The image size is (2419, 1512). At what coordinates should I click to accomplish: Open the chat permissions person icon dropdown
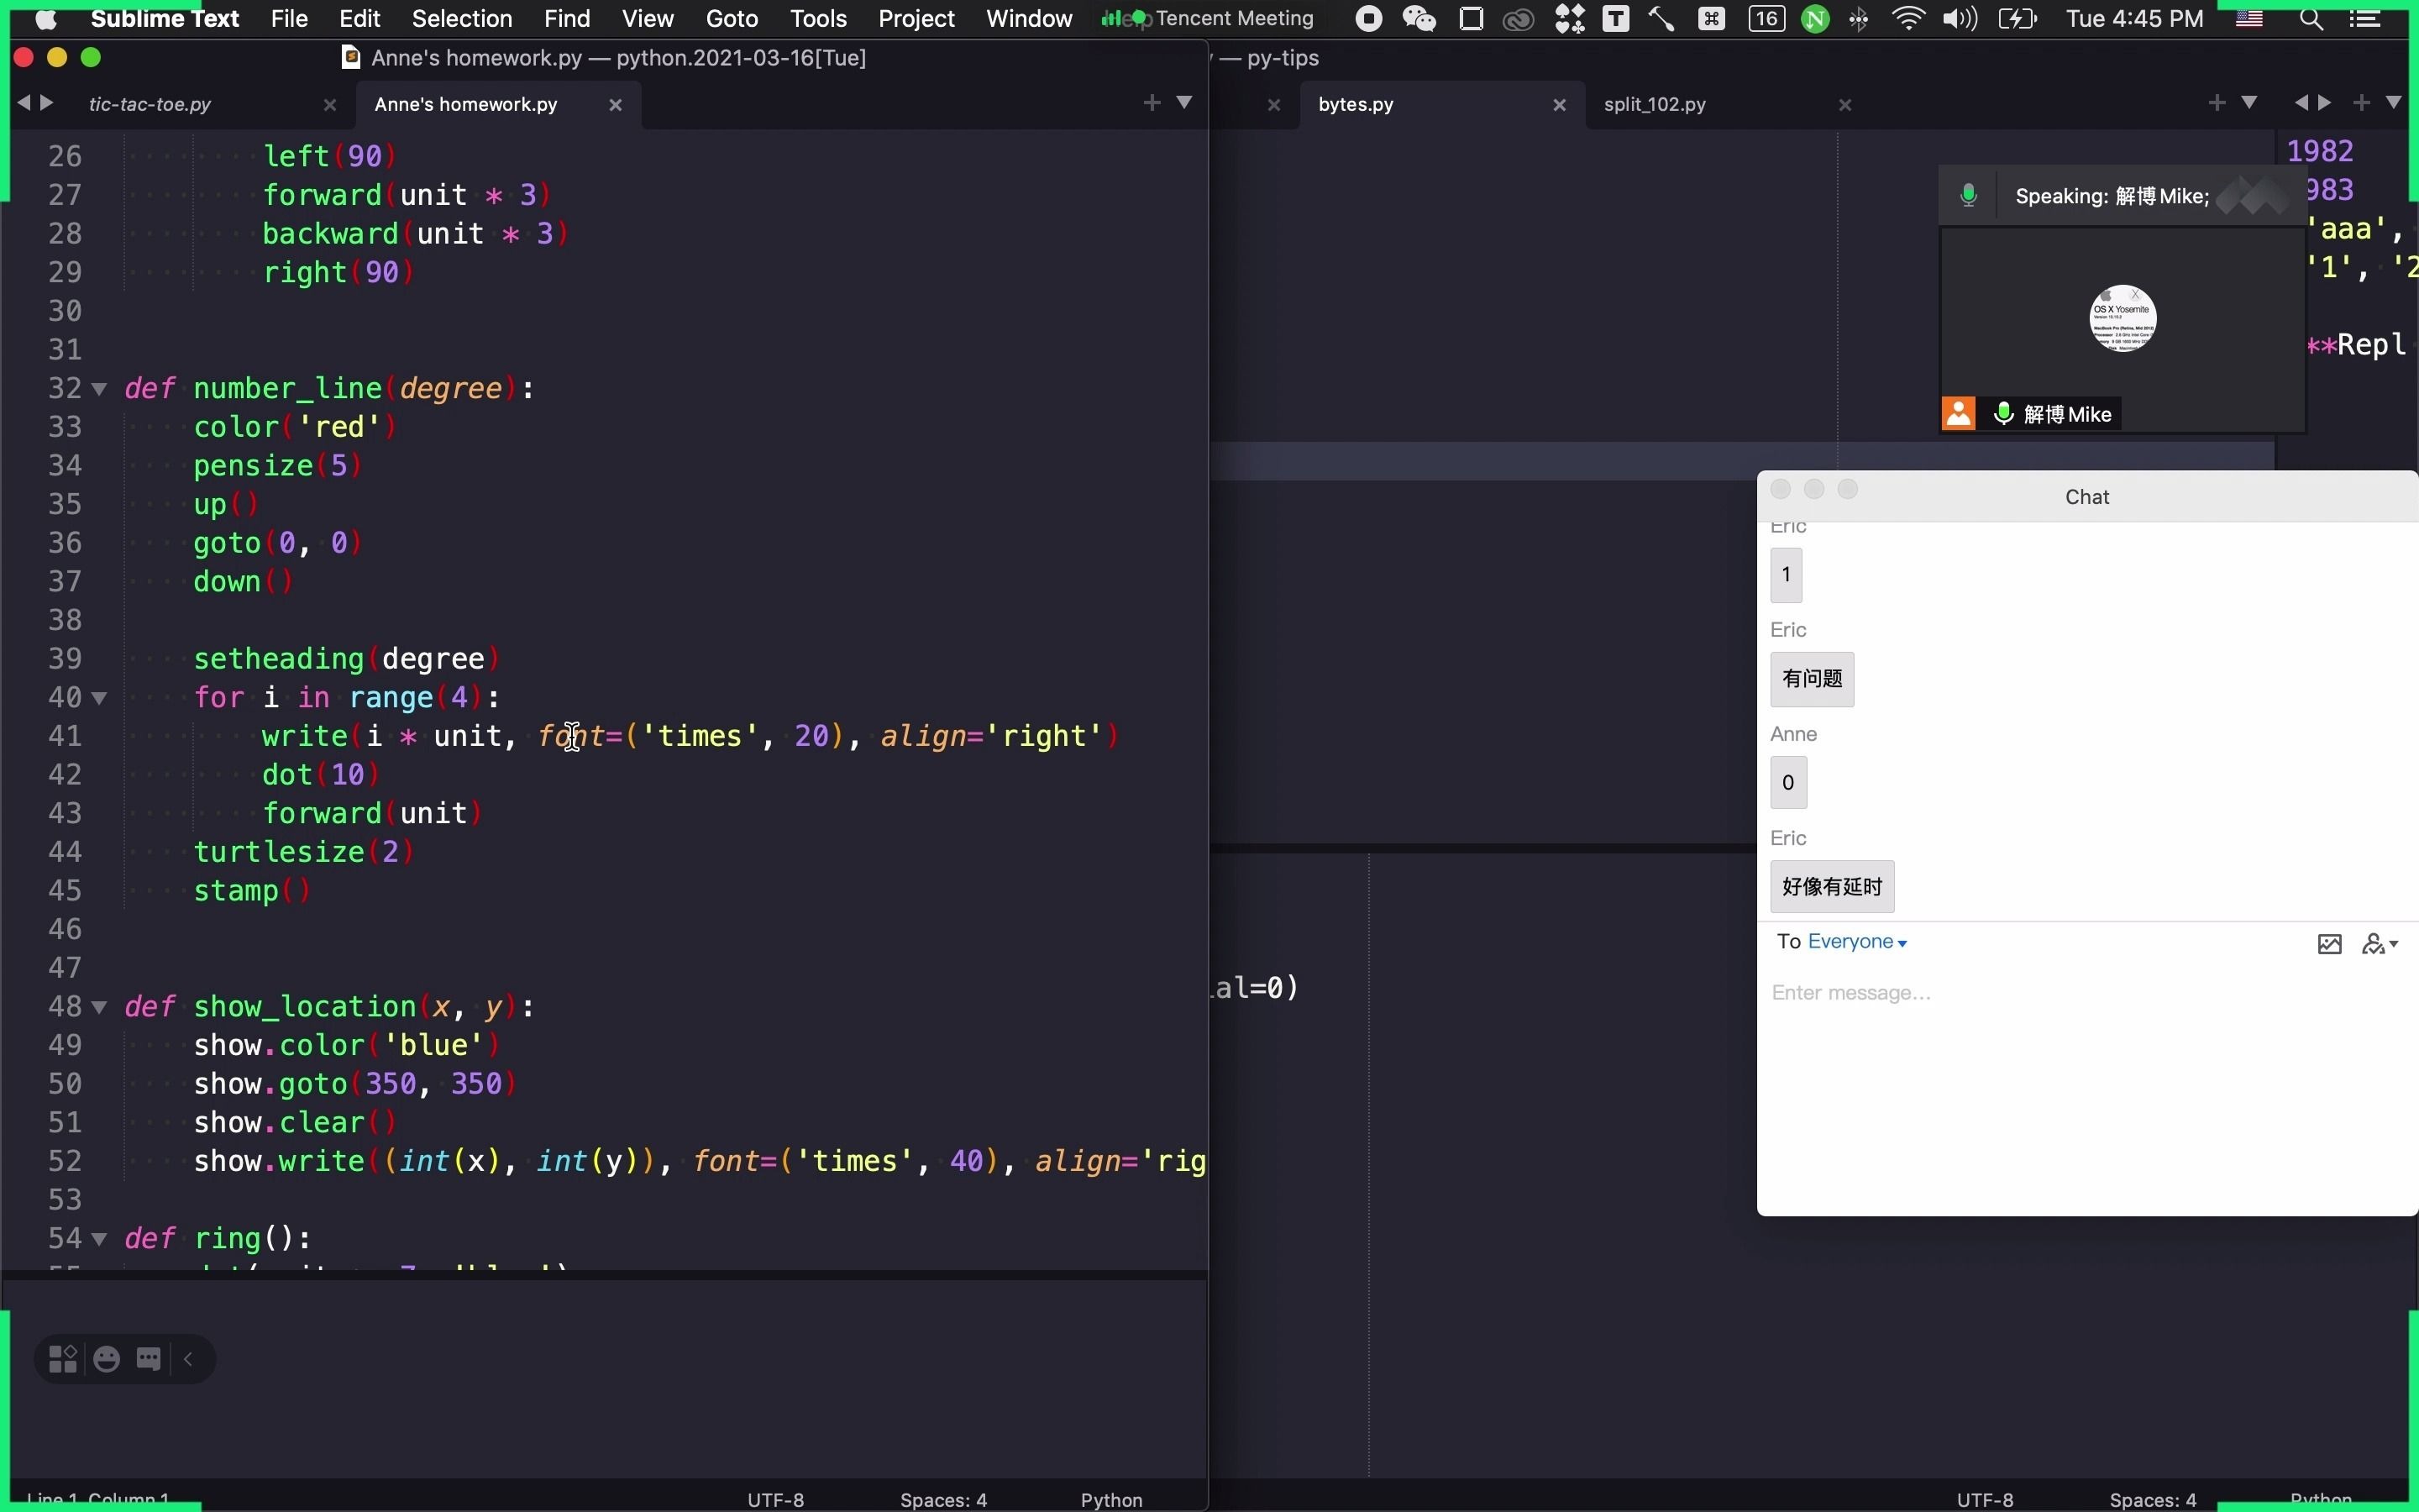pyautogui.click(x=2379, y=943)
